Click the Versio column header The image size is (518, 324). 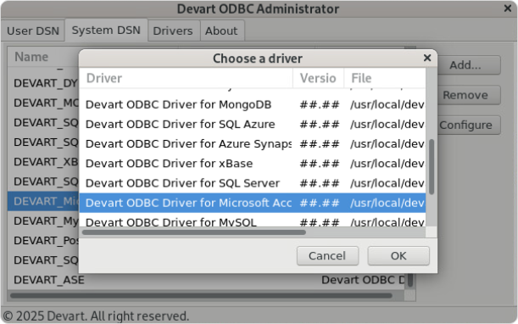[x=318, y=78]
